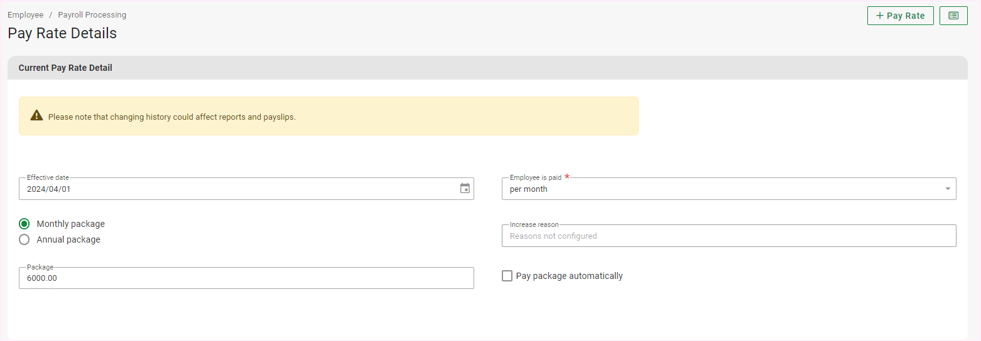The height and width of the screenshot is (341, 981).
Task: Focus the Effective date field
Action: point(239,189)
